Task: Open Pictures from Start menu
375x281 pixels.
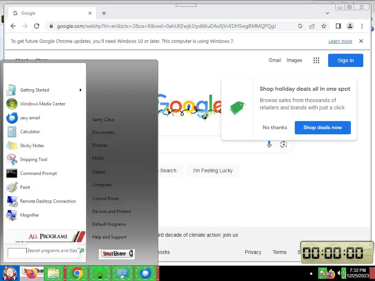Action: click(x=100, y=145)
